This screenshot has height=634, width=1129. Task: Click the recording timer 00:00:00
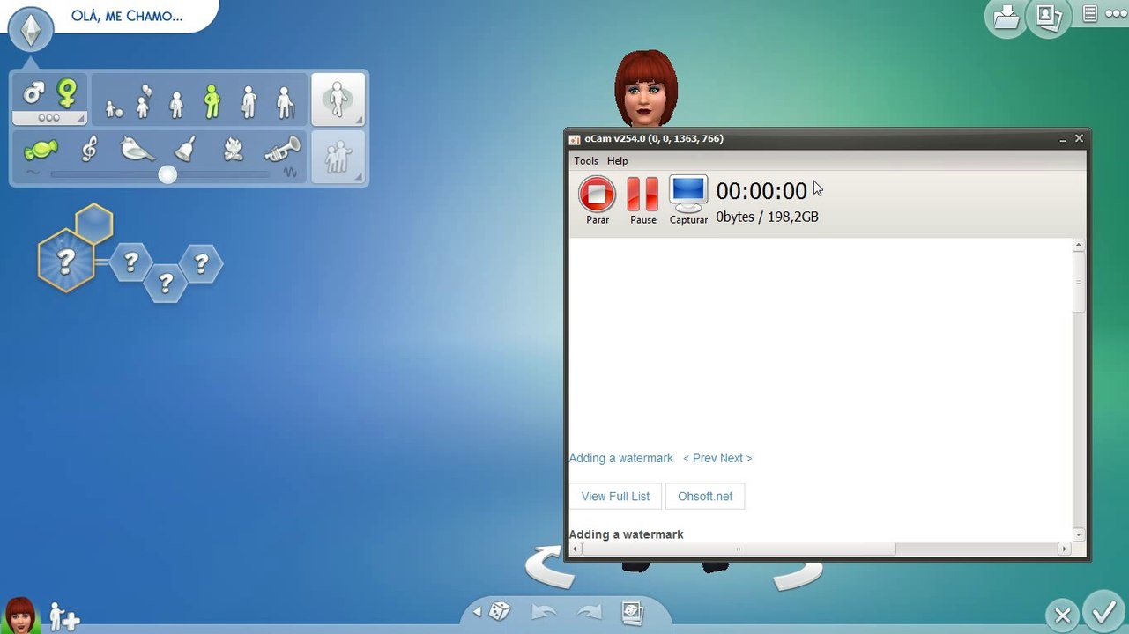pos(761,191)
